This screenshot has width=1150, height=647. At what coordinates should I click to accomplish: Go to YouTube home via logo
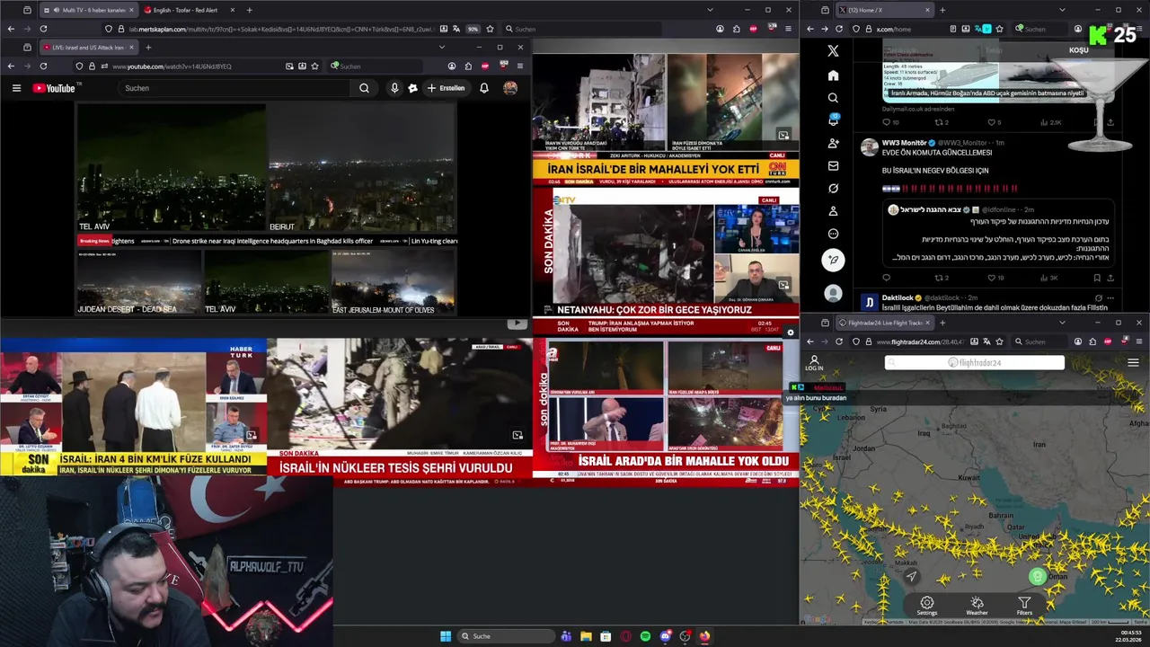[x=56, y=88]
